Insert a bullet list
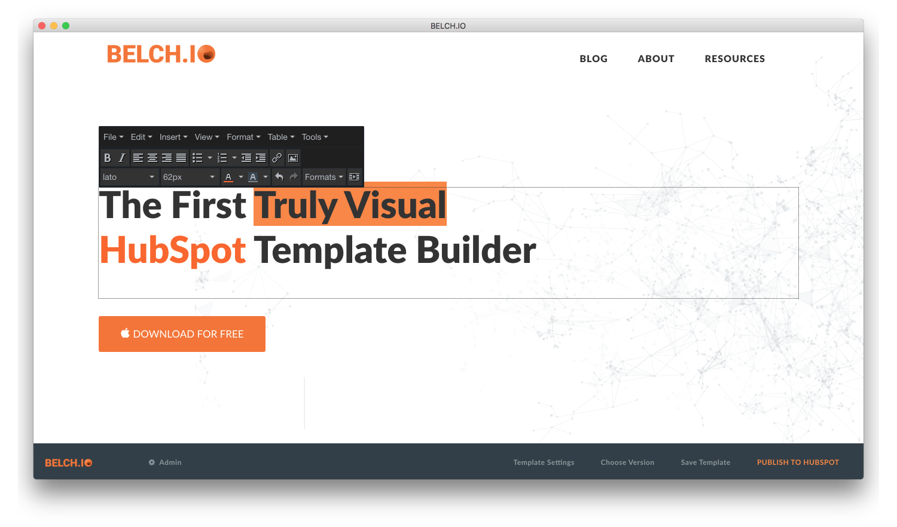Screen dimensions: 897x527 (x=197, y=158)
